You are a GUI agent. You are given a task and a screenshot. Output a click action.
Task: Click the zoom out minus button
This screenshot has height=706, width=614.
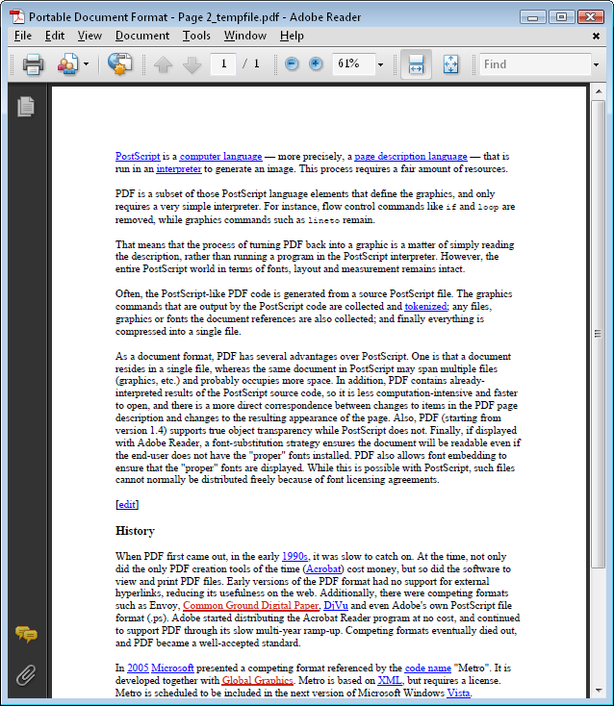(x=292, y=64)
